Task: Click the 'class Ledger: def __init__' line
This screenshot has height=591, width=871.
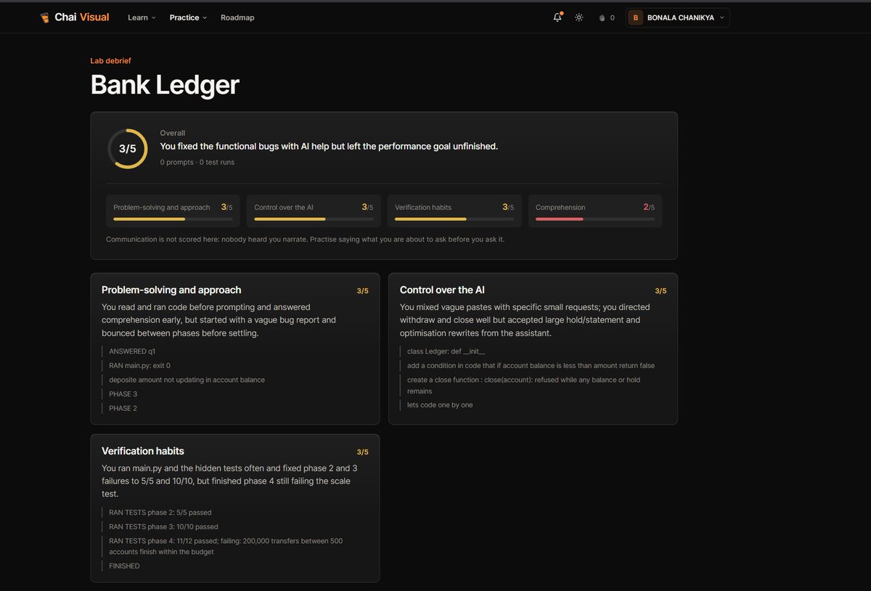Action: coord(446,351)
